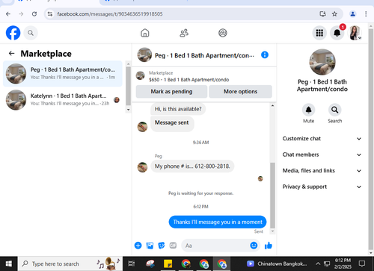Expand the Chat members section

pyautogui.click(x=322, y=155)
